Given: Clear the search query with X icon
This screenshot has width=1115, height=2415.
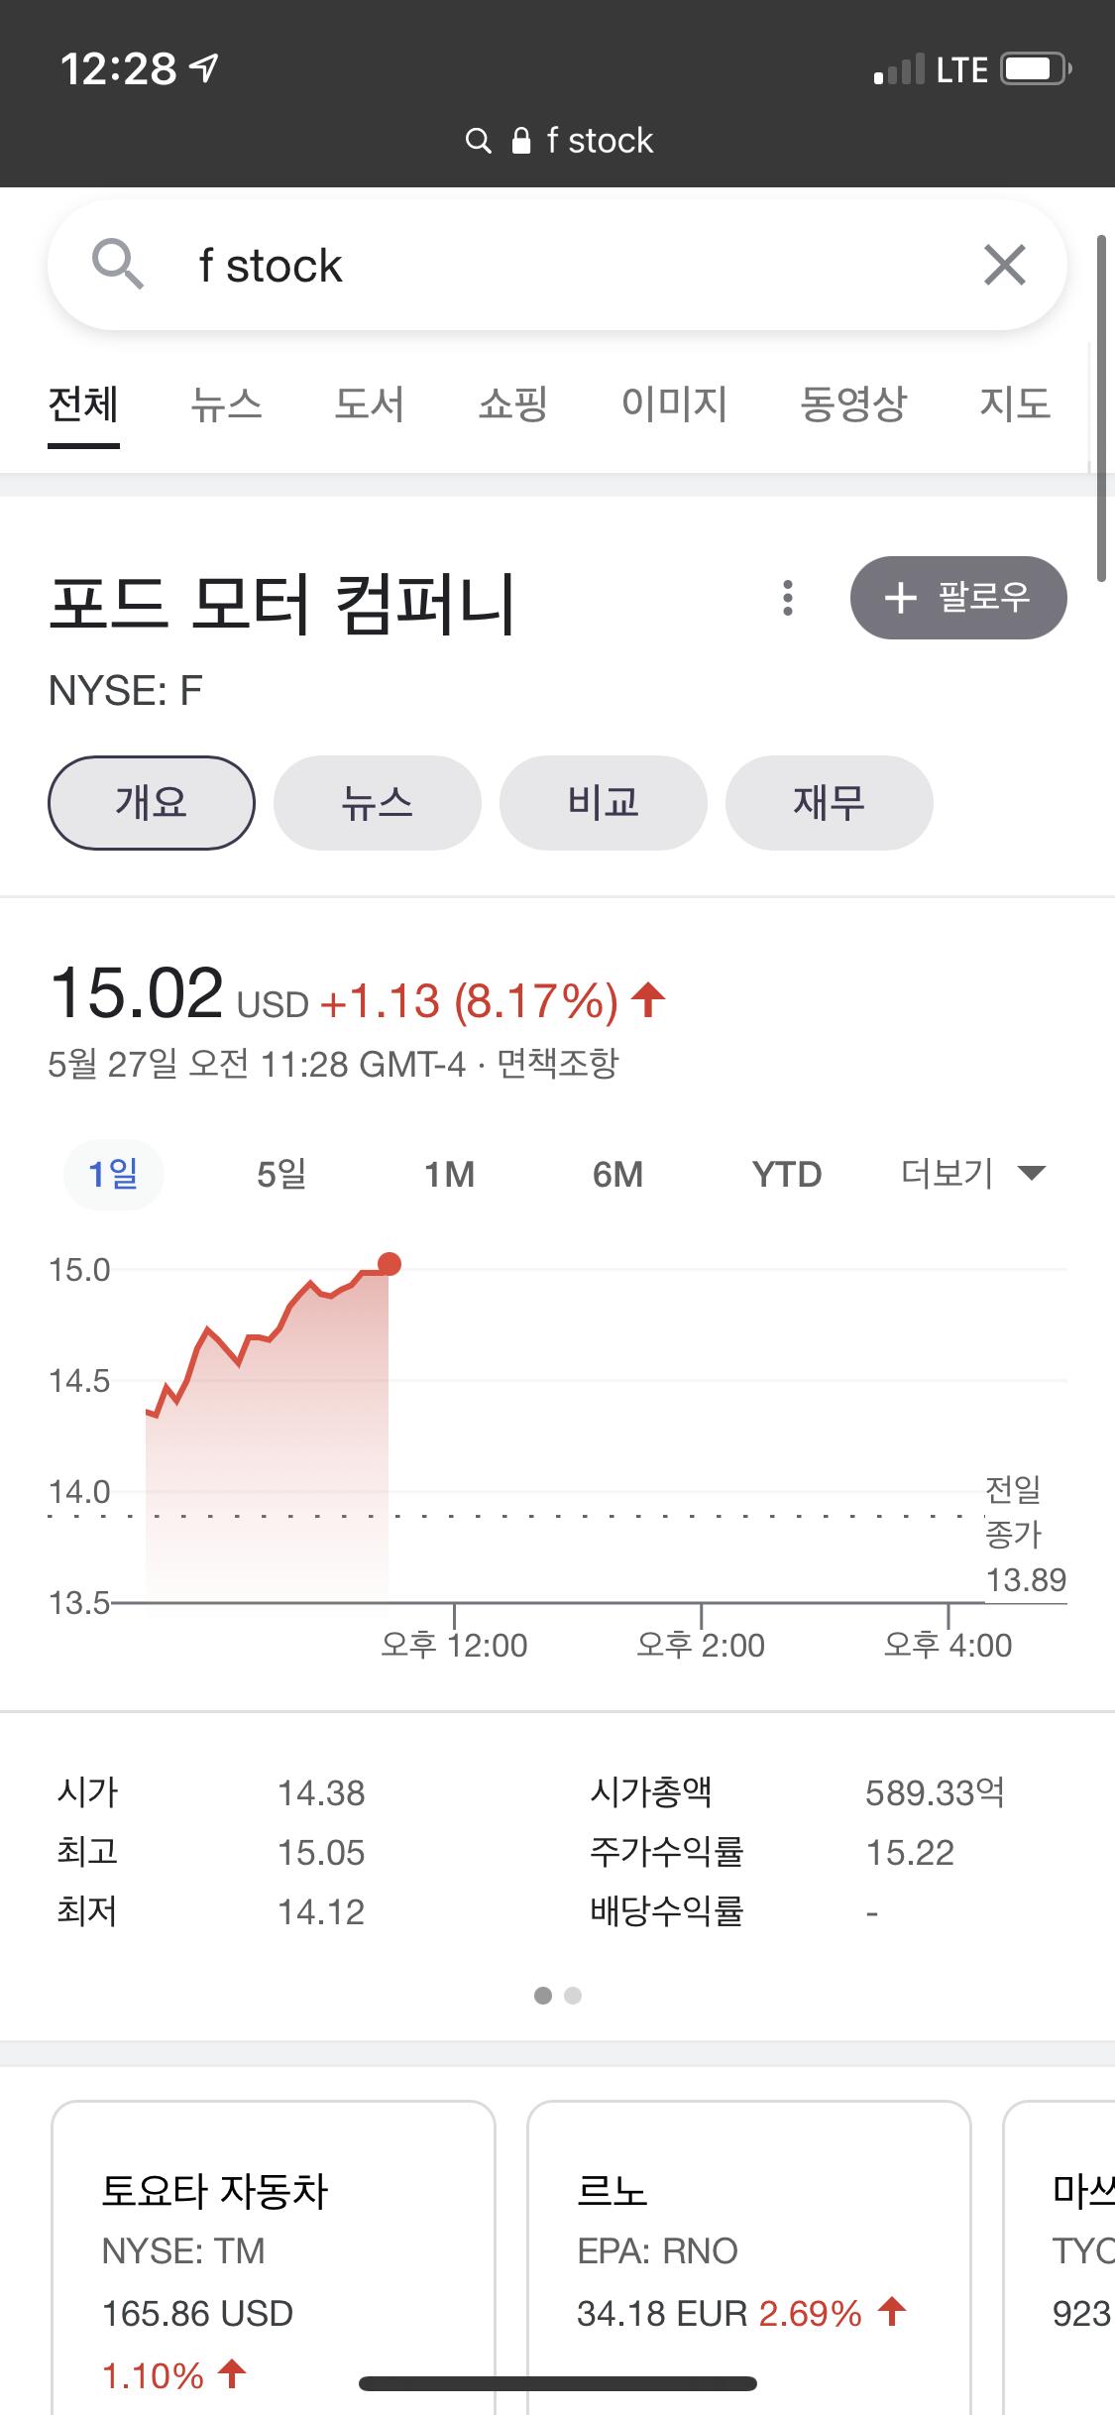Looking at the screenshot, I should 1004,266.
